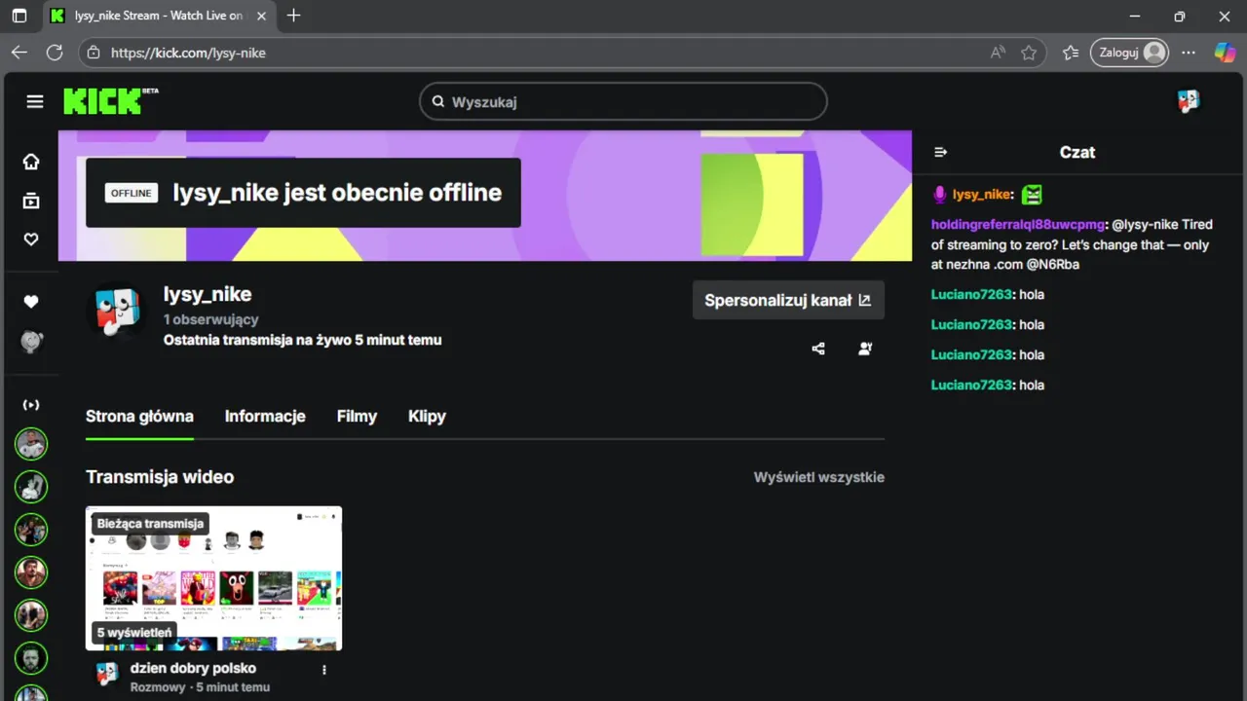The image size is (1247, 701).
Task: Switch to the Klipy tab
Action: pyautogui.click(x=427, y=416)
